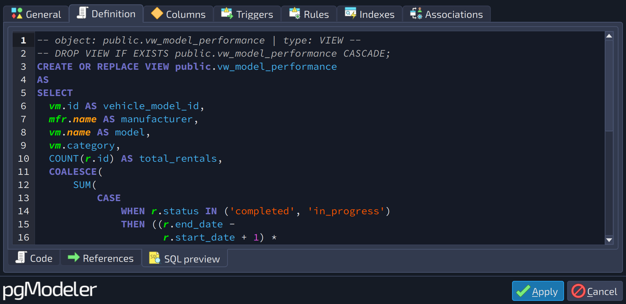The width and height of the screenshot is (626, 304).
Task: Click line number 16 in the gutter
Action: (23, 237)
